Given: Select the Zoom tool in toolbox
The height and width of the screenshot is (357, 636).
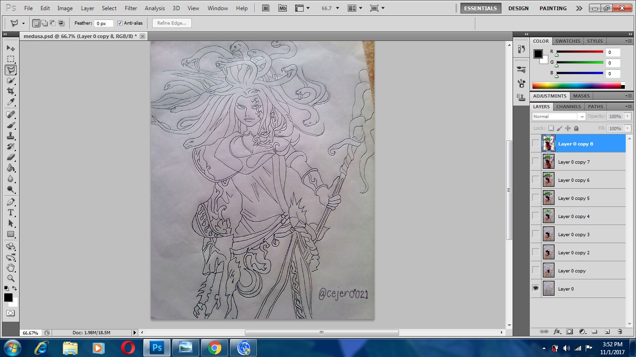Looking at the screenshot, I should pyautogui.click(x=11, y=278).
